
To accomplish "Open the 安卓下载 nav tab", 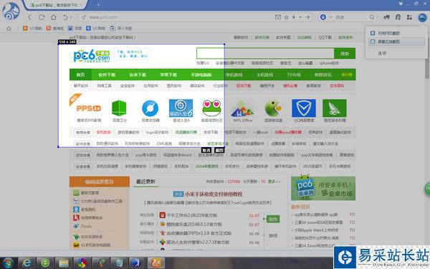I will pyautogui.click(x=138, y=75).
